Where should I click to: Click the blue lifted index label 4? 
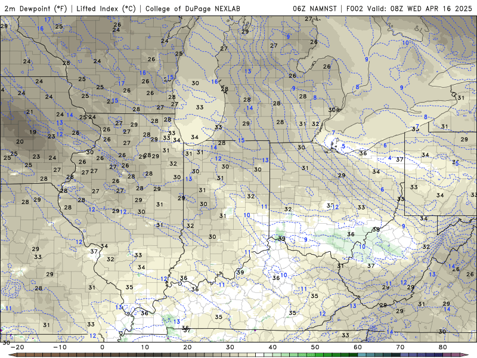click(390, 158)
